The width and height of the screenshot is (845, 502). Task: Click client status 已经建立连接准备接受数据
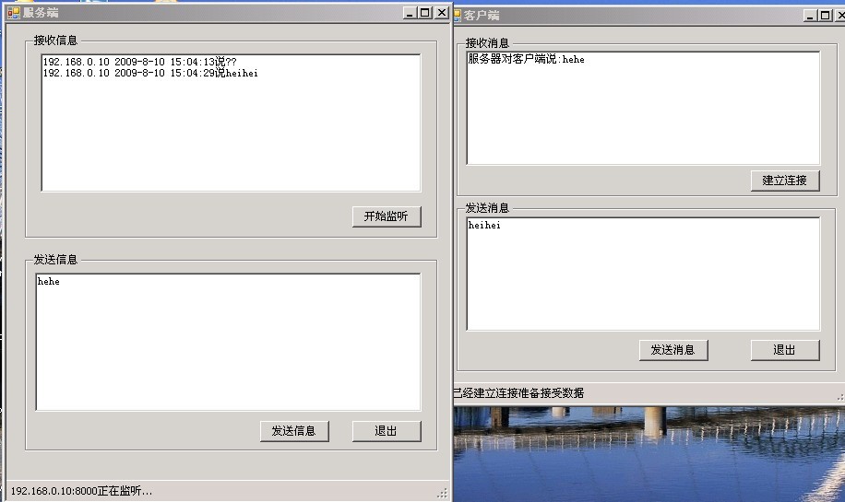point(518,392)
